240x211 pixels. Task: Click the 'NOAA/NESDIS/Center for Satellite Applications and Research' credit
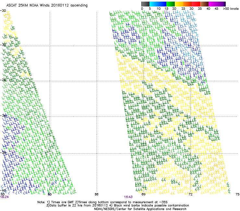[x=140, y=209]
